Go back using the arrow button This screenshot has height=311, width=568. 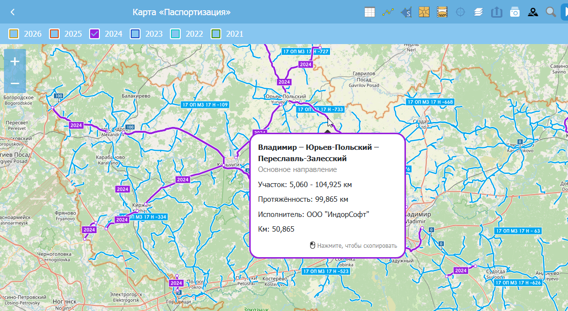click(x=13, y=12)
